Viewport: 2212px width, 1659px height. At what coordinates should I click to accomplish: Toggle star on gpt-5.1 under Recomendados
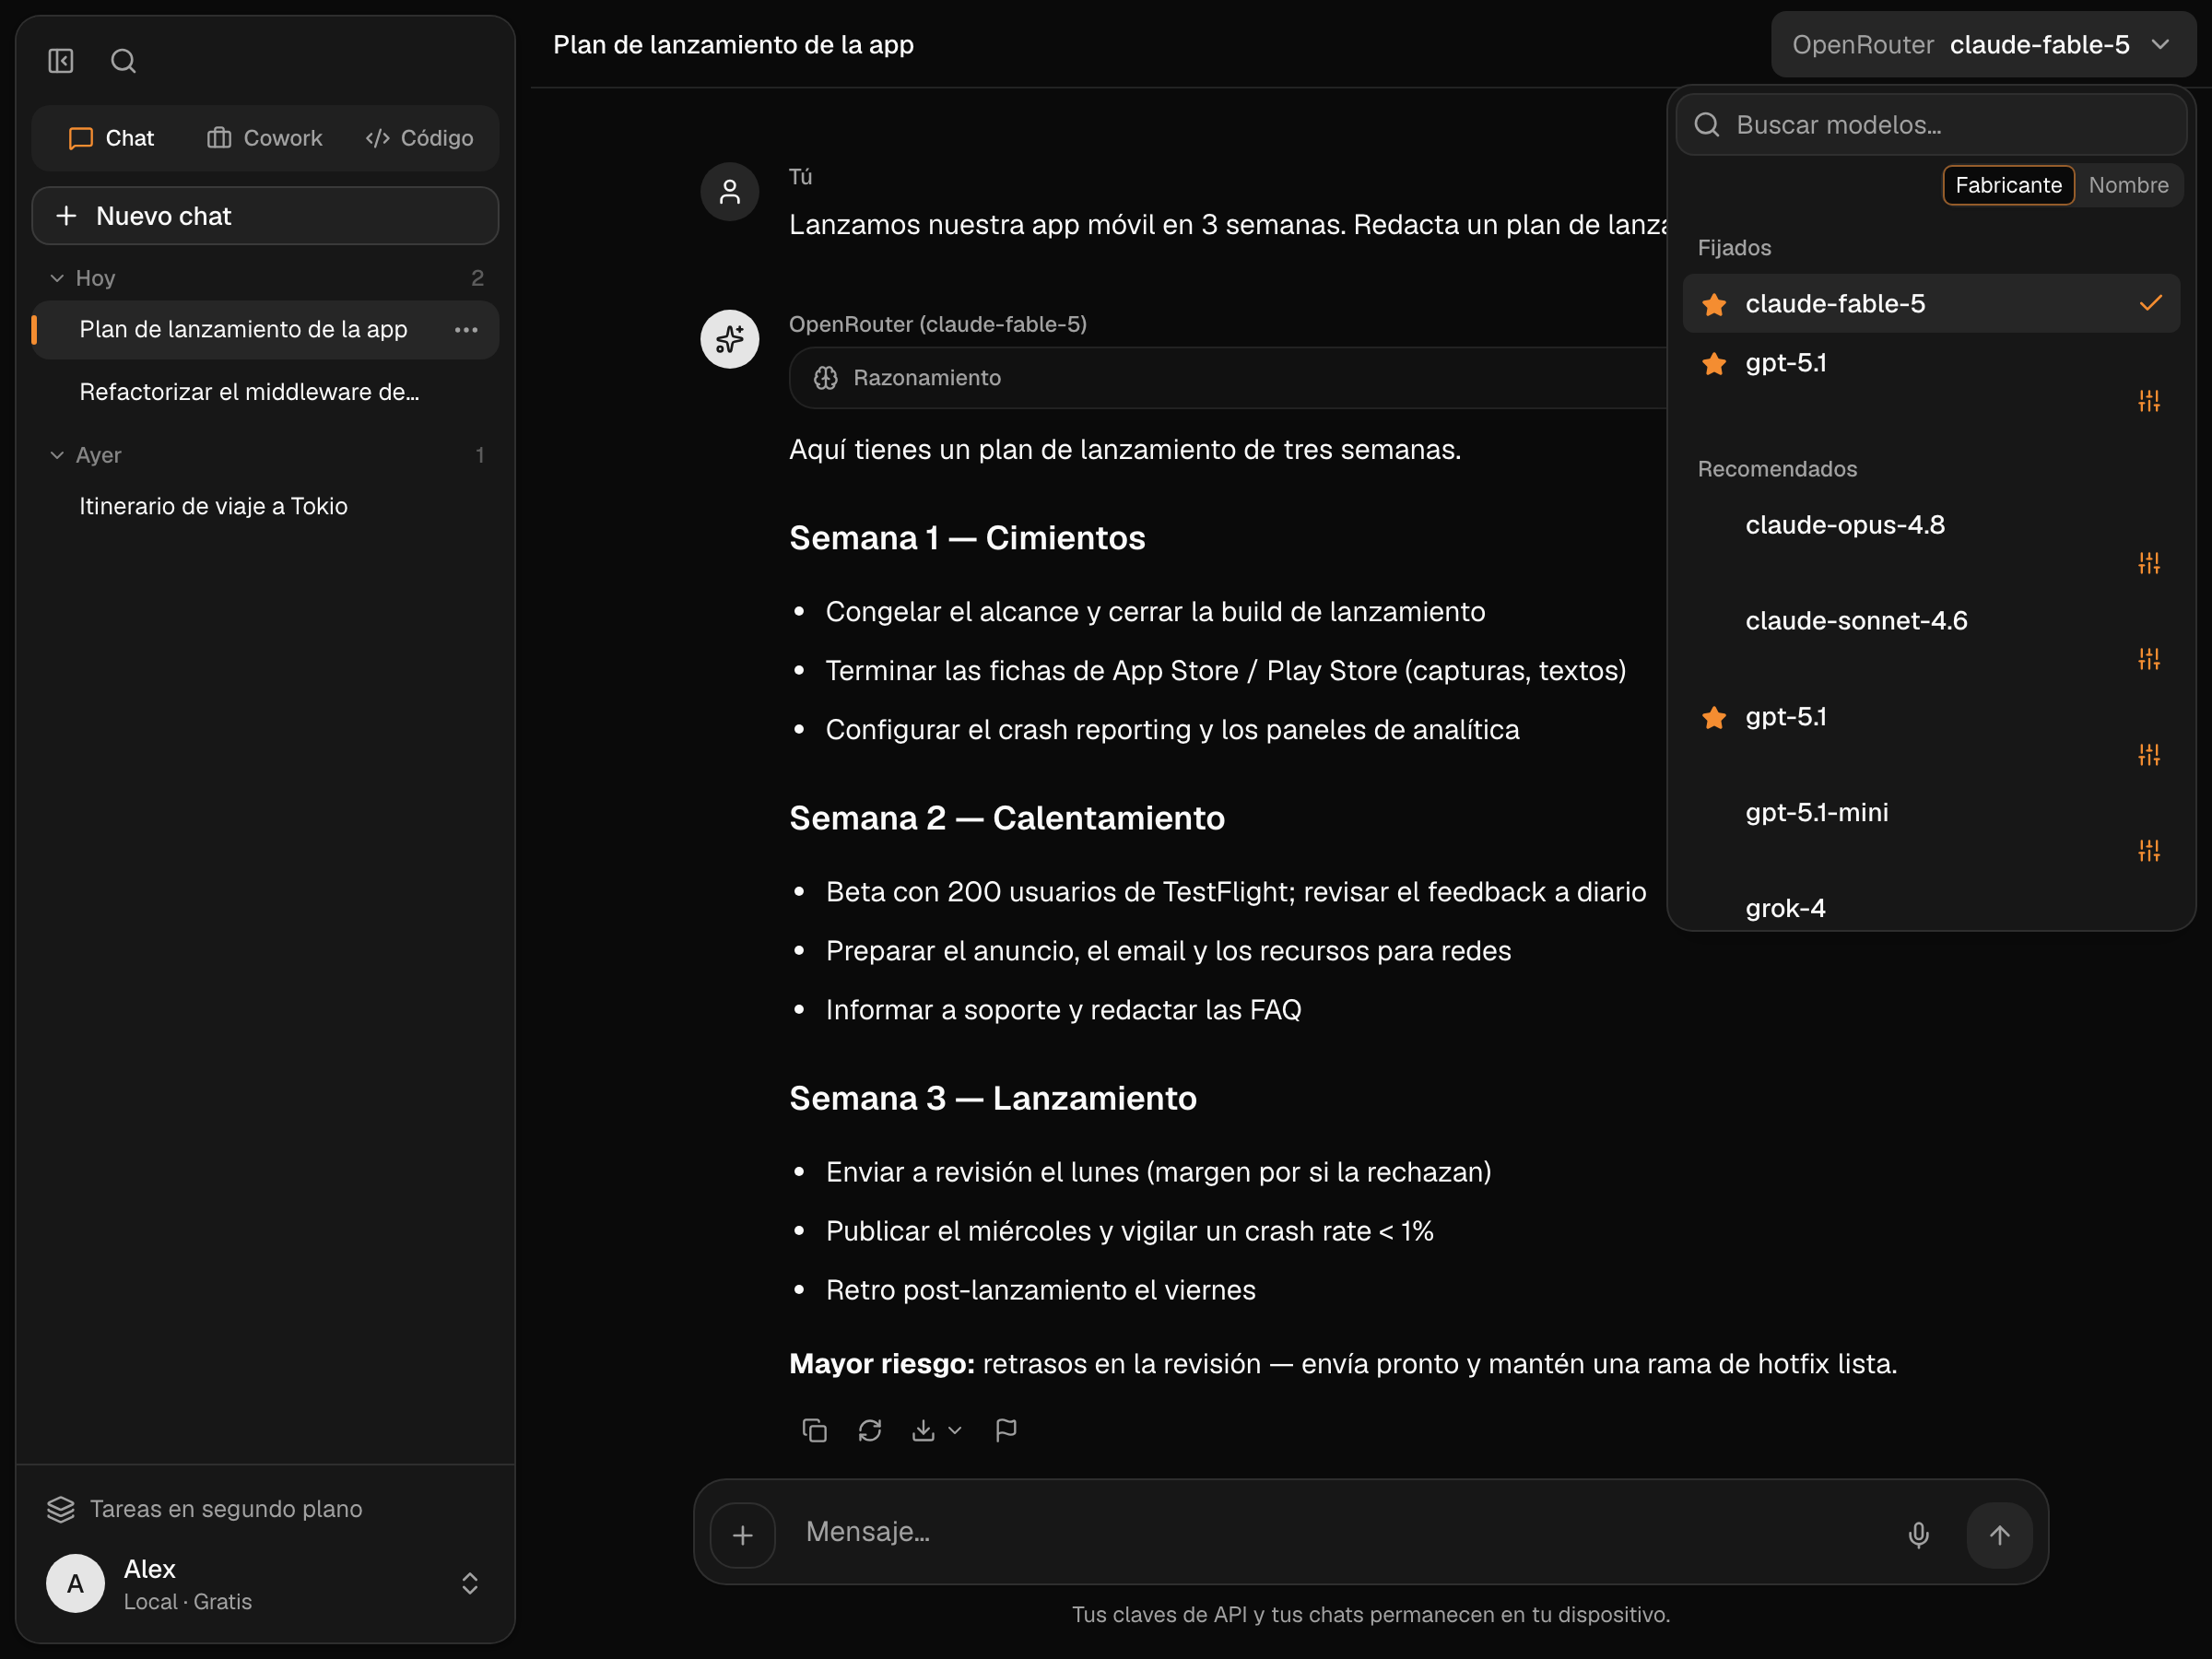[1714, 718]
